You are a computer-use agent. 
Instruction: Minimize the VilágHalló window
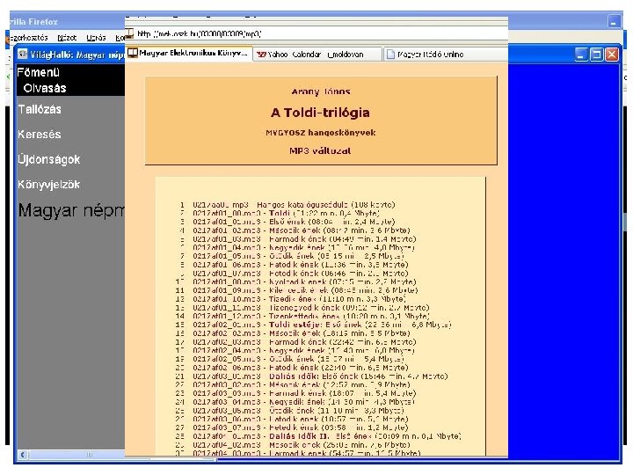point(581,55)
